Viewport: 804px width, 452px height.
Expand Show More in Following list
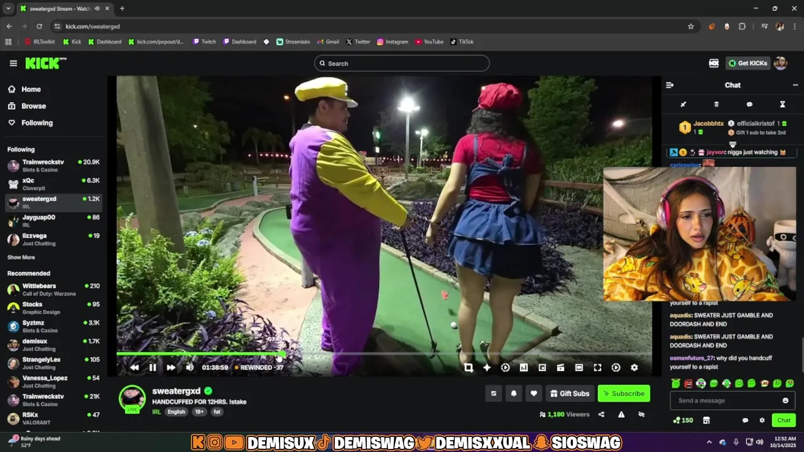(x=21, y=257)
